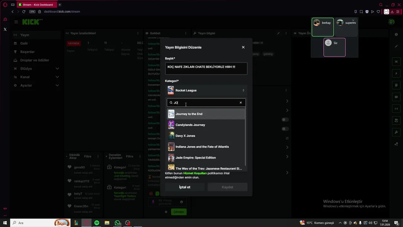Viewport: 403px width, 227px height.
Task: Select Candylands Journey category
Action: click(206, 125)
